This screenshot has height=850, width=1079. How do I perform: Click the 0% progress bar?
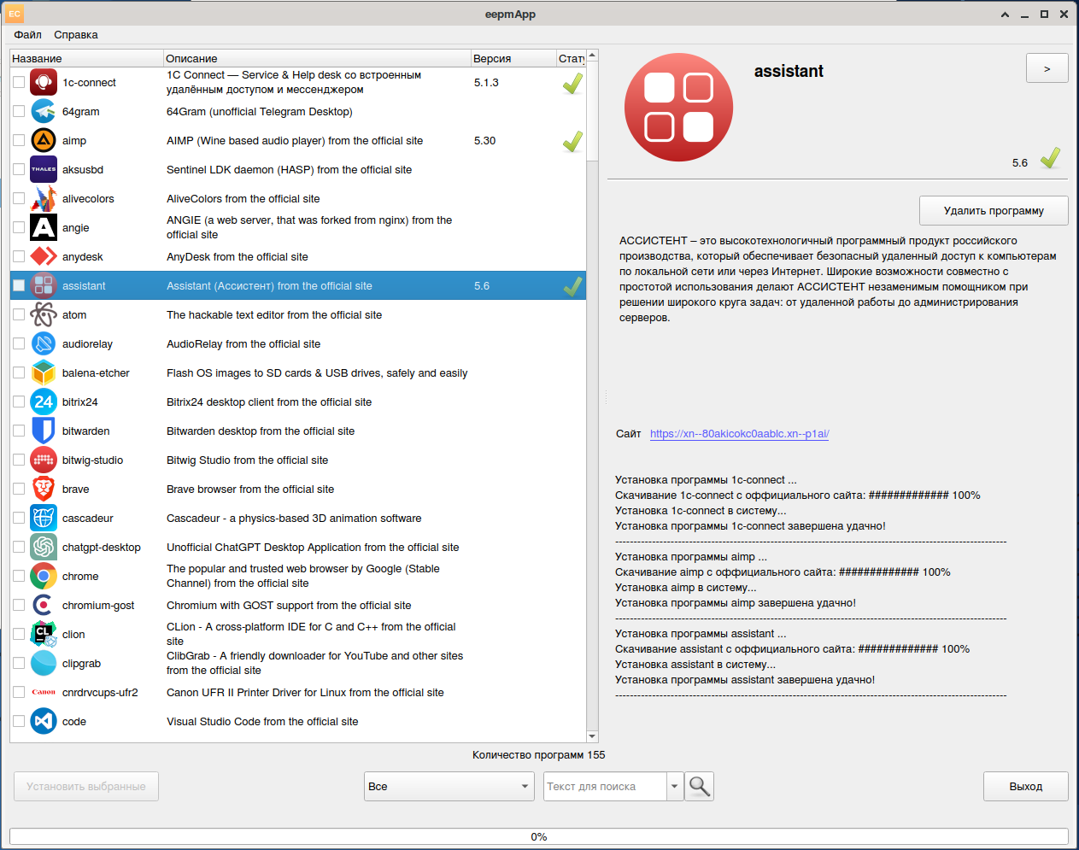click(539, 836)
